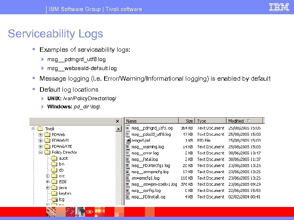Select the msg__PDJrteCfg1.log file name
The height and width of the screenshot is (220, 294).
(x=151, y=165)
